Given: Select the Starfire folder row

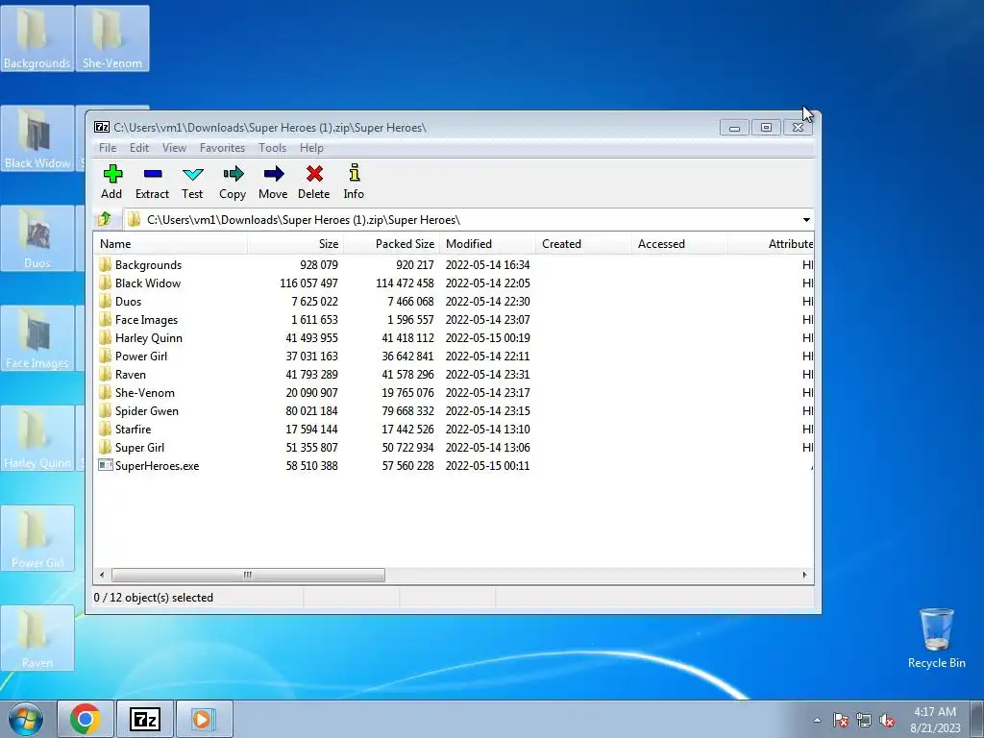Looking at the screenshot, I should (x=454, y=429).
